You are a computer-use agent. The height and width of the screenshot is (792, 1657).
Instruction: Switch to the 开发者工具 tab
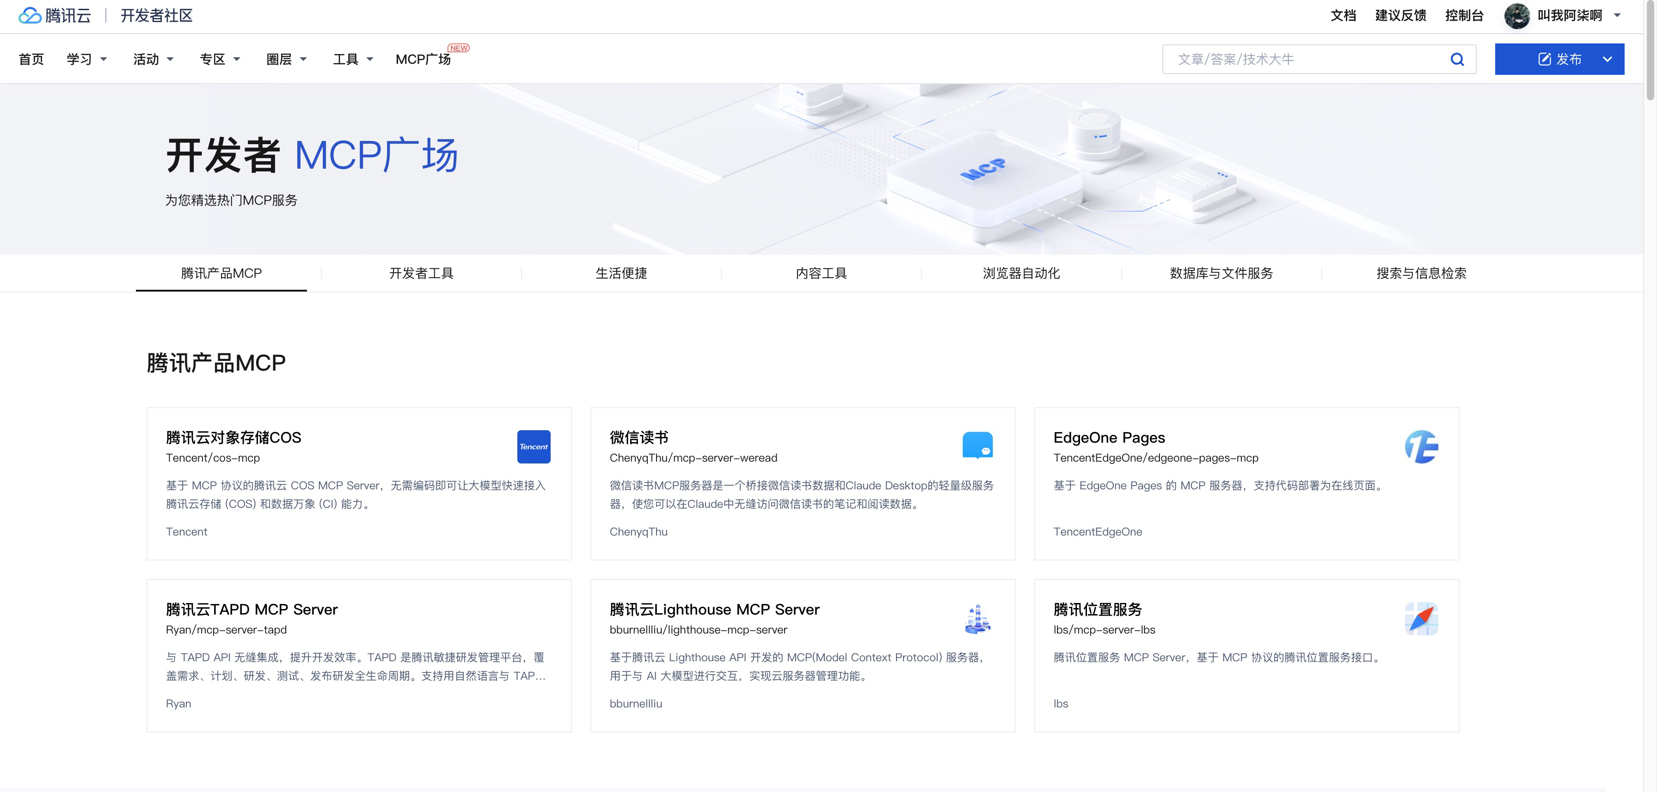pos(421,273)
